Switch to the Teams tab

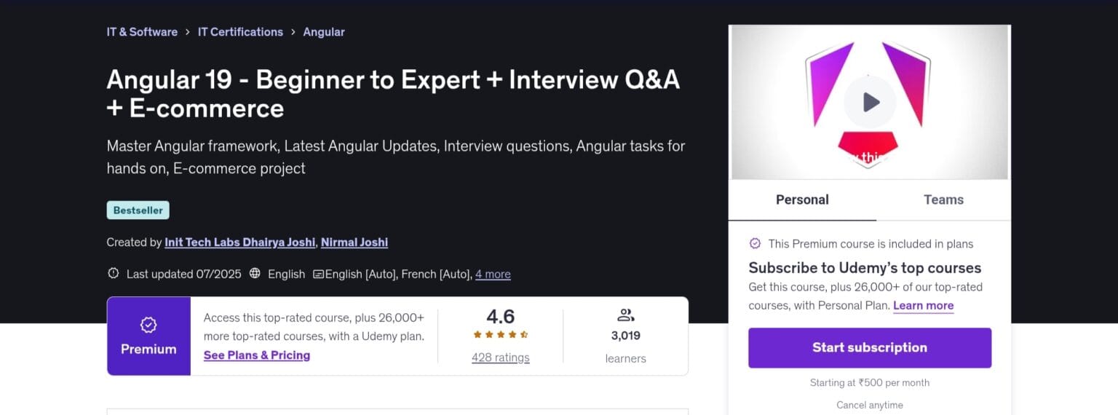(943, 199)
